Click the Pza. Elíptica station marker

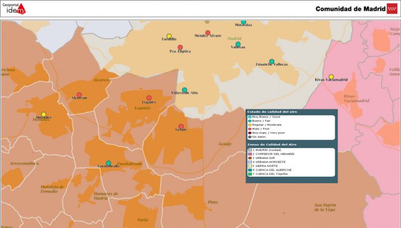pos(180,47)
